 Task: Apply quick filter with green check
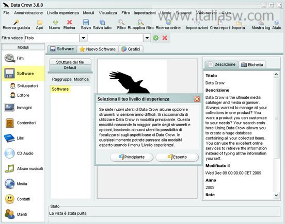coord(155,38)
